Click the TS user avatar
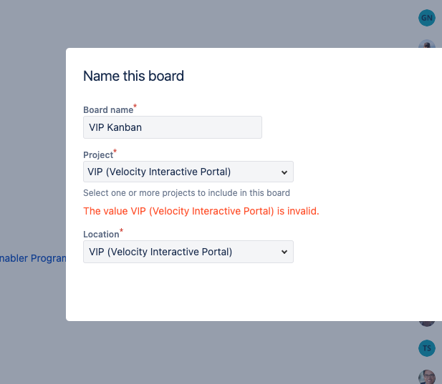Screen dimensions: 442x384 click(x=427, y=348)
